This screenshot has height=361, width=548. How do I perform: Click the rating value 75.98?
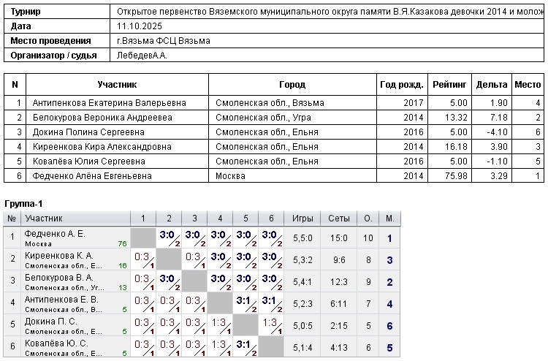tap(455, 176)
